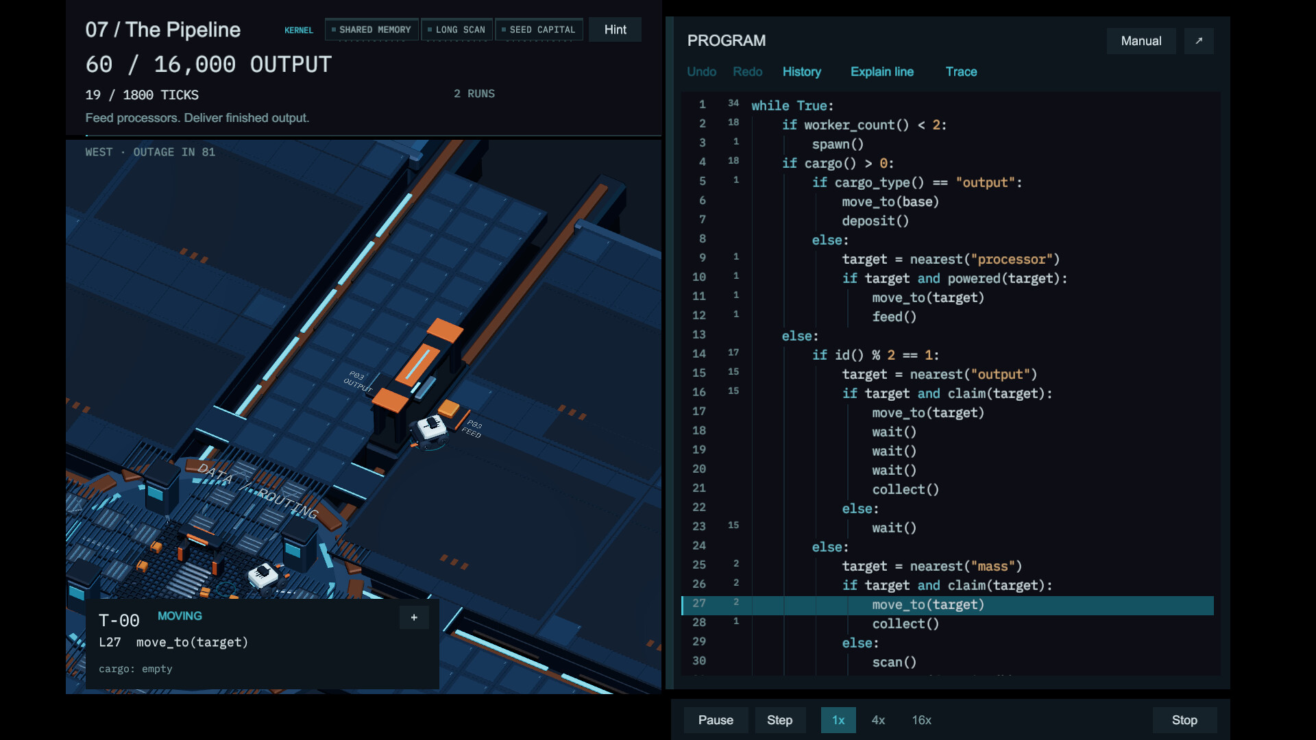Click code line 14 'if id() % 2 == 1:'
Image resolution: width=1316 pixels, height=740 pixels.
(x=875, y=356)
